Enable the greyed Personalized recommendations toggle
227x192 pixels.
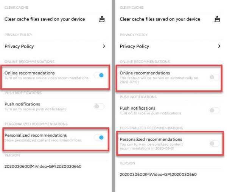[x=215, y=144]
